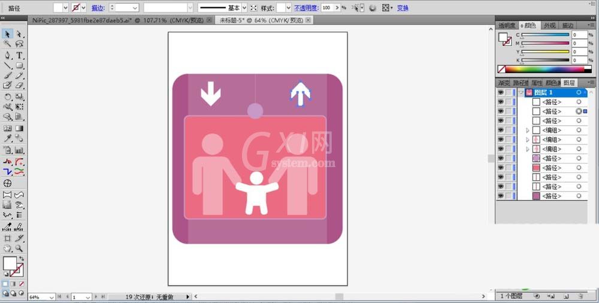This screenshot has height=303, width=599.
Task: Open 基本 brush definition dropdown
Action: [244, 8]
